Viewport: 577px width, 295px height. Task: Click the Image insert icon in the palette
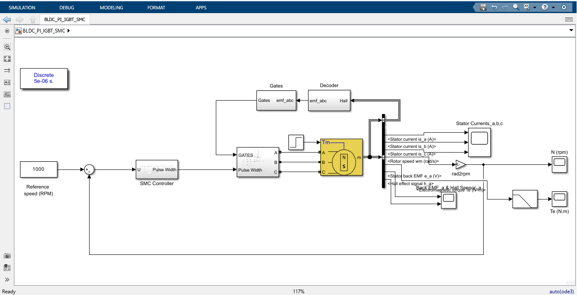tap(7, 94)
